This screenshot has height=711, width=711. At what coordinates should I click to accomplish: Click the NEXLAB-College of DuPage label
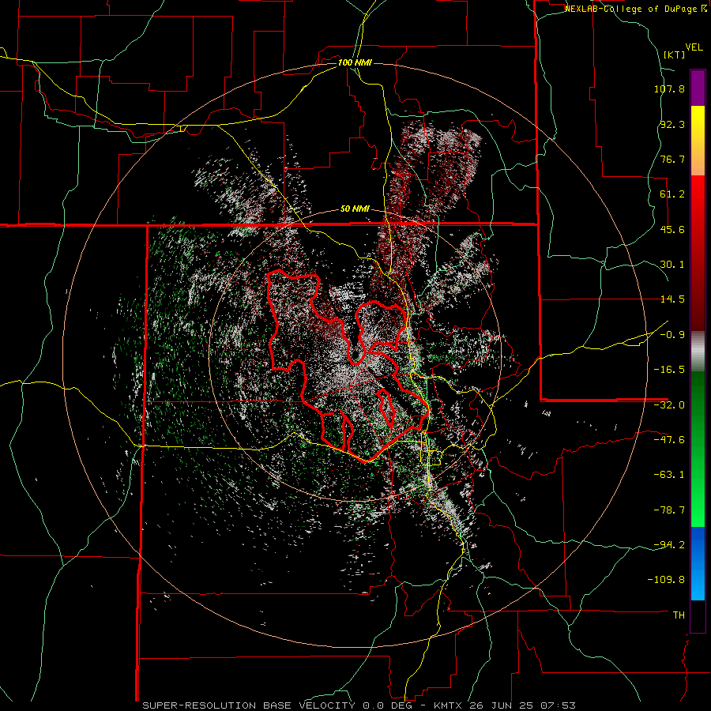[x=635, y=9]
